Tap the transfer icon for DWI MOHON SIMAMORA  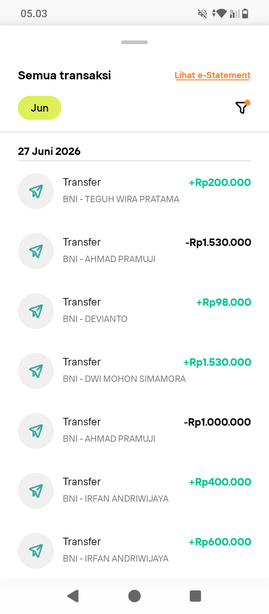(x=36, y=371)
